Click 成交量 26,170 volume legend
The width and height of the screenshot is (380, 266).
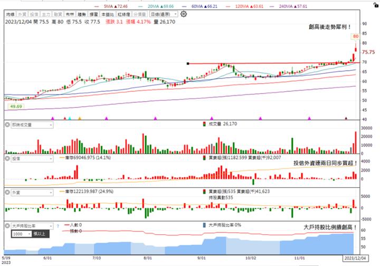point(220,124)
